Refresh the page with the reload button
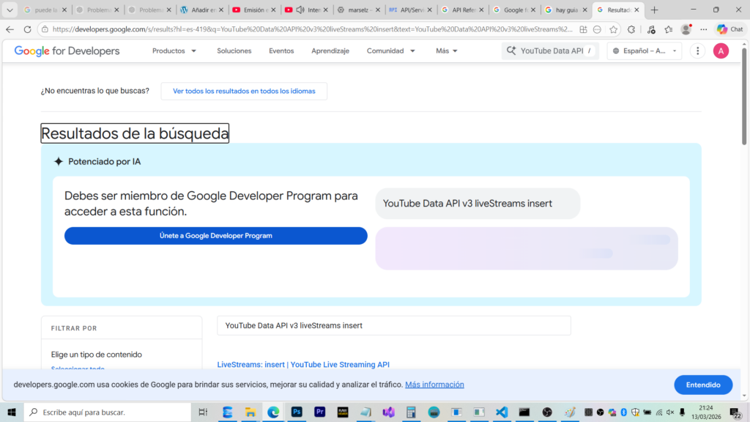Screen dimensions: 750x422 pyautogui.click(x=28, y=29)
